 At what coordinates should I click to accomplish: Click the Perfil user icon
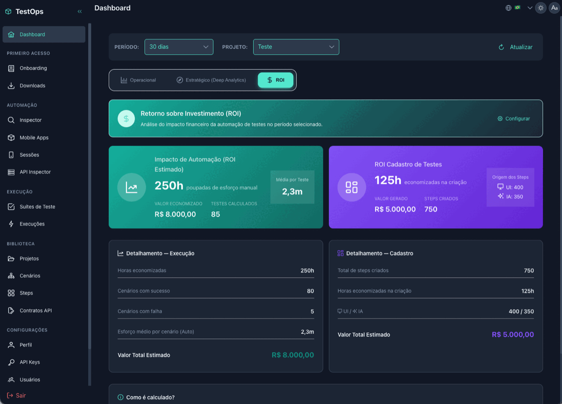11,345
